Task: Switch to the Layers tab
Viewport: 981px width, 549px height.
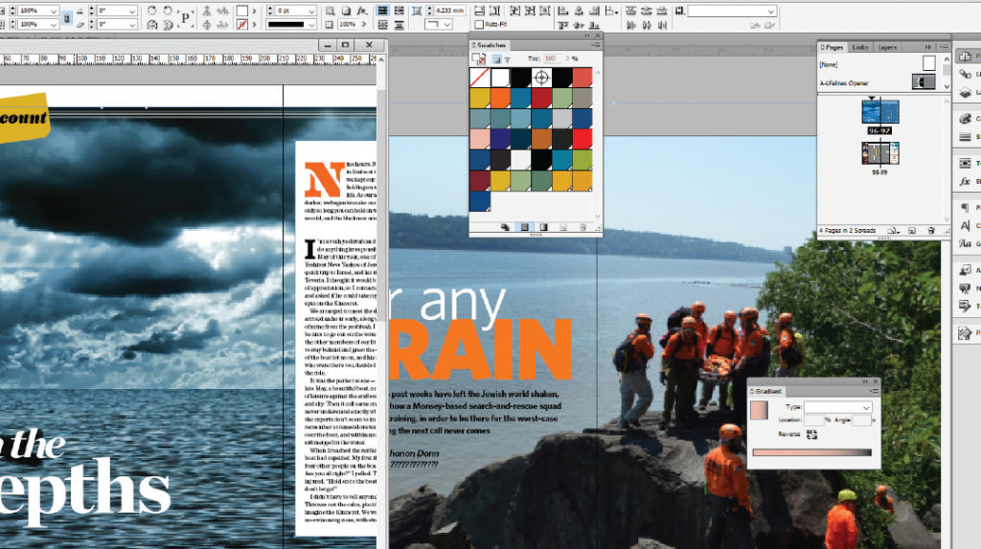Action: [887, 47]
